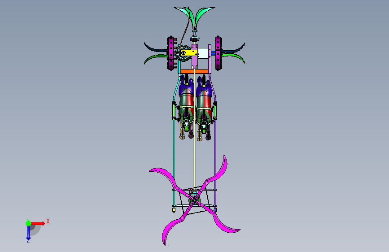Select the top teal claw blade assembly

point(195,17)
